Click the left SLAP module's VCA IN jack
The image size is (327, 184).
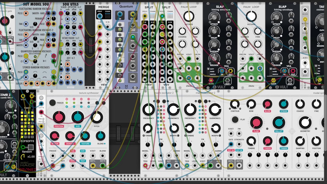click(222, 71)
